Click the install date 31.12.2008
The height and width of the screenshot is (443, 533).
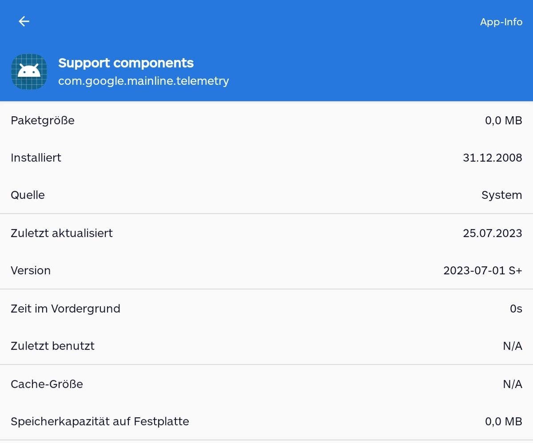(492, 158)
